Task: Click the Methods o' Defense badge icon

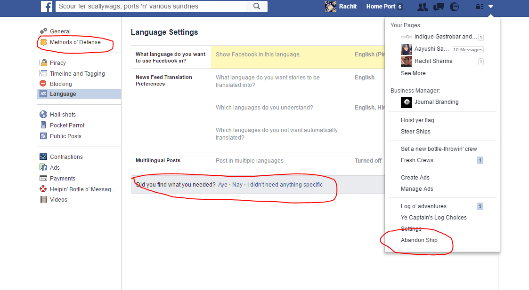Action: pyautogui.click(x=43, y=42)
